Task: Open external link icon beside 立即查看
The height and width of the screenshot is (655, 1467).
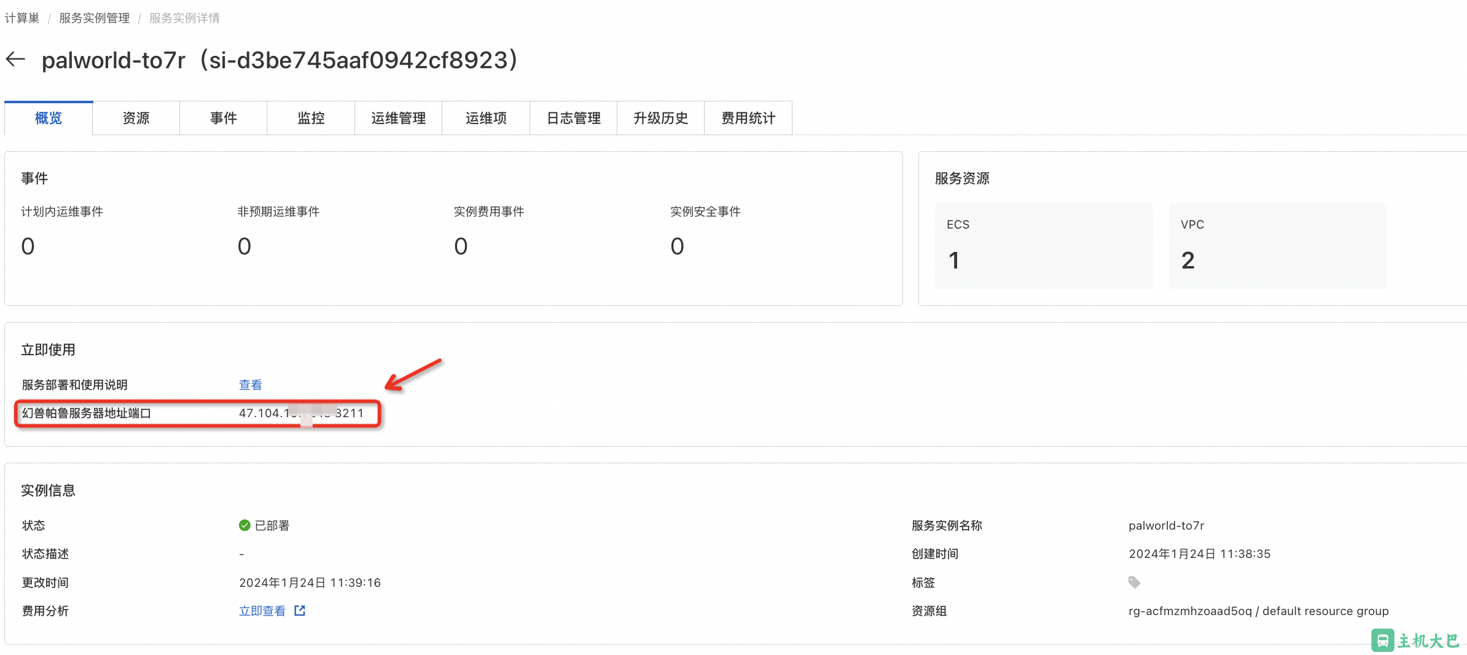Action: coord(300,610)
